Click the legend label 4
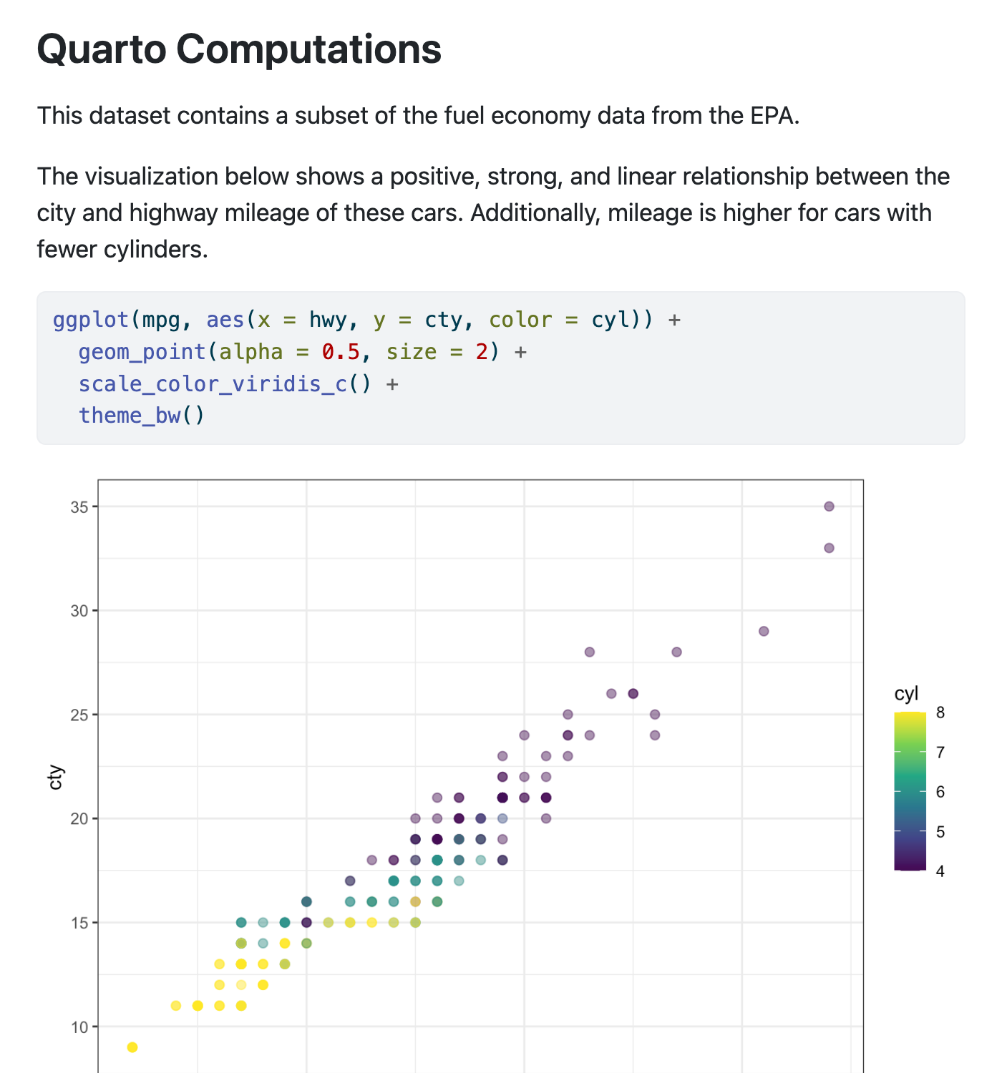This screenshot has width=1002, height=1073. point(940,871)
